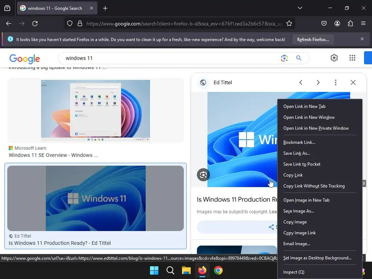Show next image in preview panel
This screenshot has width=372, height=279.
click(318, 82)
